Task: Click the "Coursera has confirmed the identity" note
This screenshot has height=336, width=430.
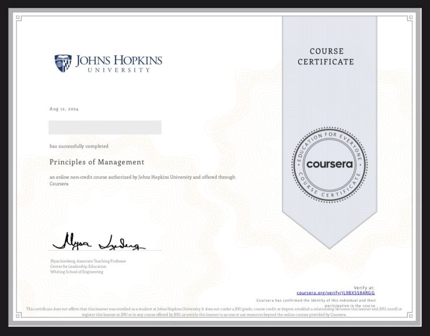Action: [316, 303]
